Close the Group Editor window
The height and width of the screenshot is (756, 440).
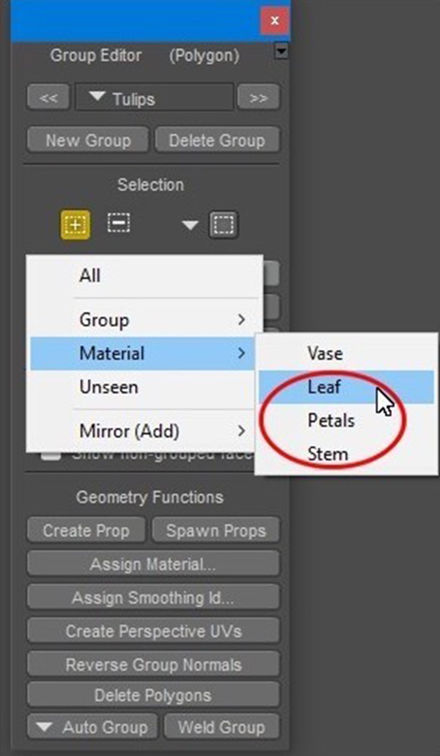[274, 21]
